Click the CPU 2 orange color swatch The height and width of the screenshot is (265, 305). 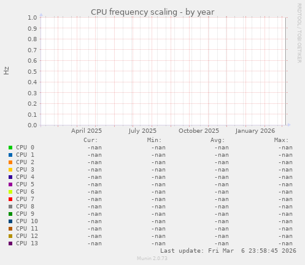point(10,162)
